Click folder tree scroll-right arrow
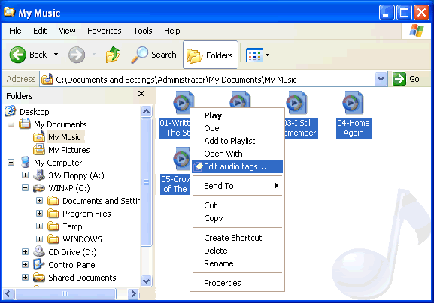 134,293
